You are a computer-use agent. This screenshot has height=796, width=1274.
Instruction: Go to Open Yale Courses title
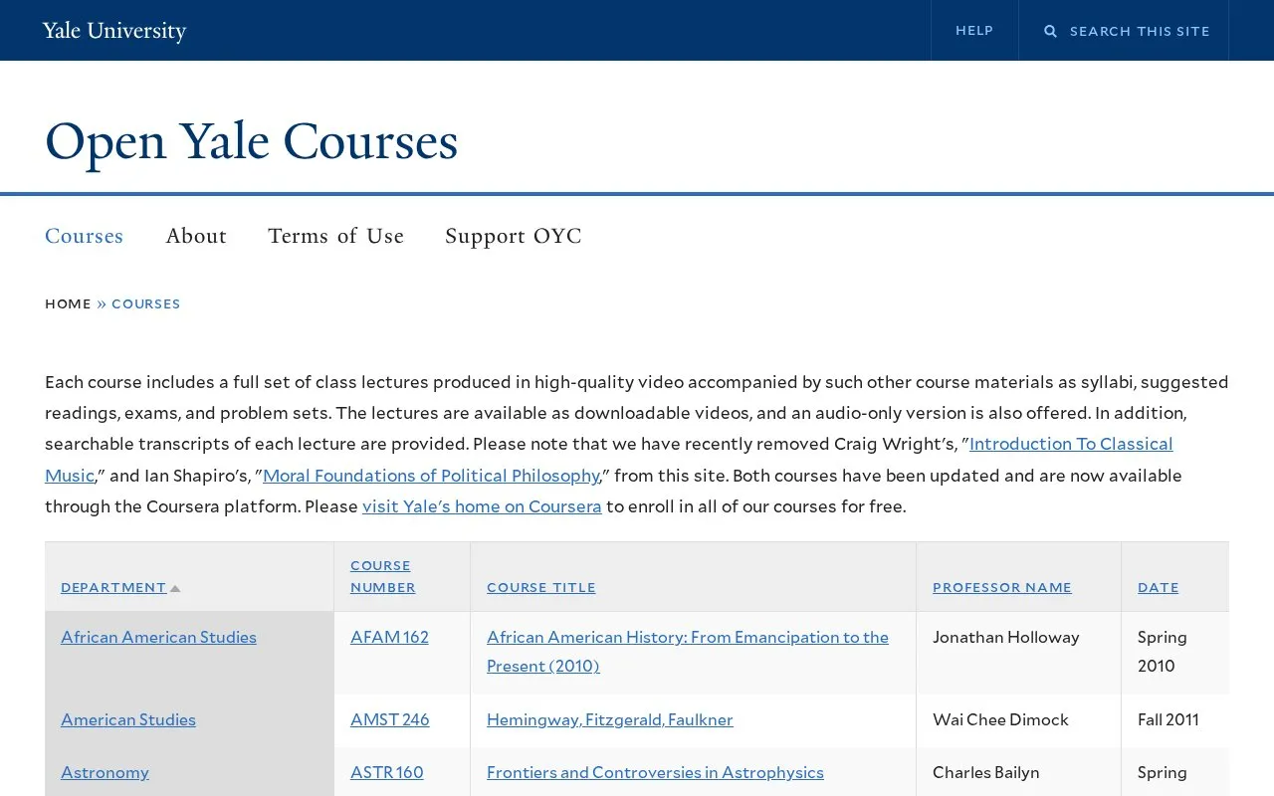[251, 141]
